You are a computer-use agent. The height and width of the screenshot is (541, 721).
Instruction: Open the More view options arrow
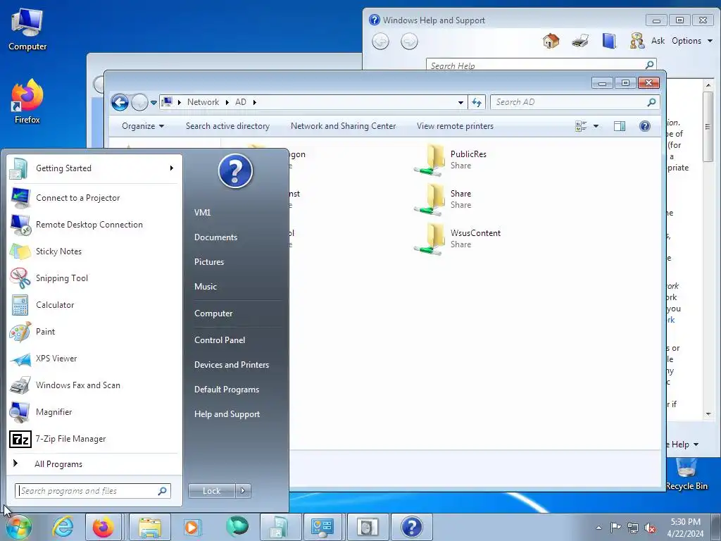pos(596,126)
